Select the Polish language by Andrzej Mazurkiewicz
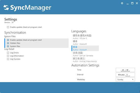 click(85, 60)
